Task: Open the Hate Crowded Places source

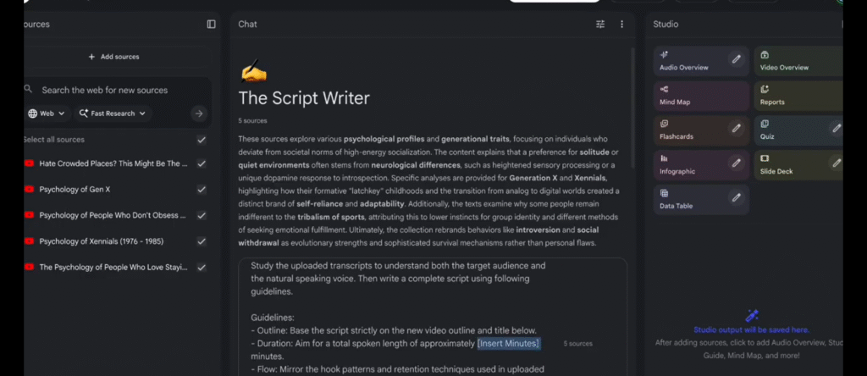Action: tap(113, 163)
